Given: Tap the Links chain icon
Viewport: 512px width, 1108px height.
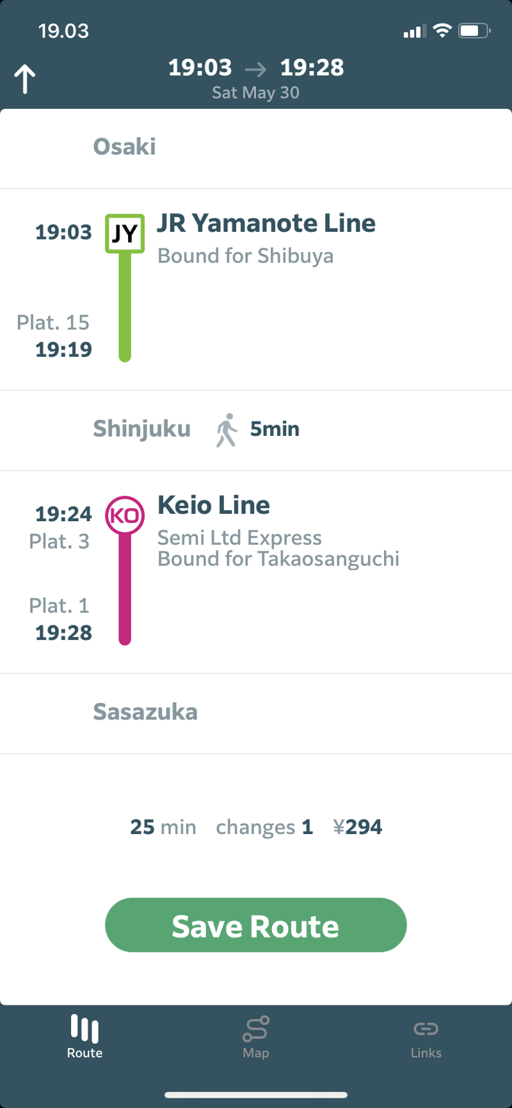Looking at the screenshot, I should (426, 1028).
